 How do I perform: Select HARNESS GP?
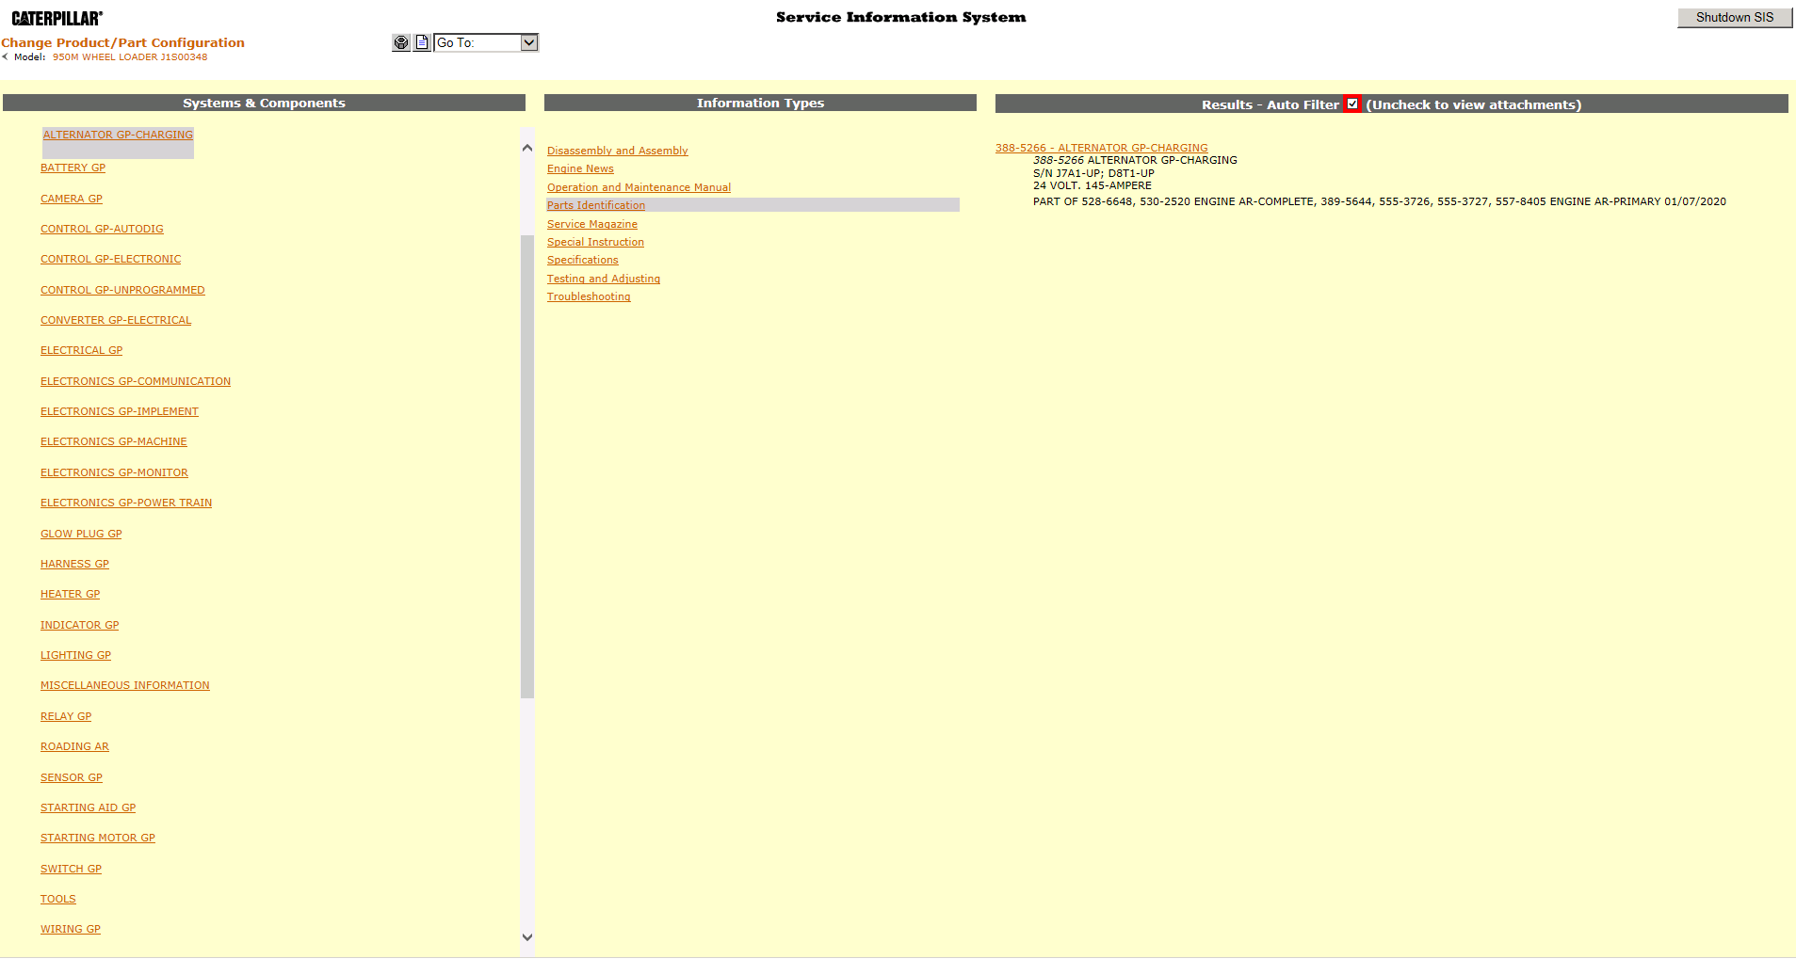74,564
